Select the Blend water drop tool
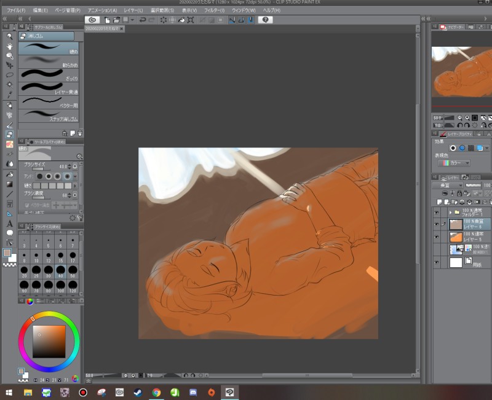Screen dimensions: 492x400 point(10,163)
